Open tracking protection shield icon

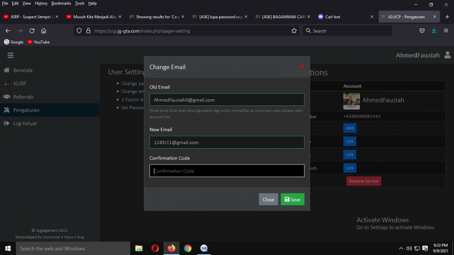[x=79, y=31]
